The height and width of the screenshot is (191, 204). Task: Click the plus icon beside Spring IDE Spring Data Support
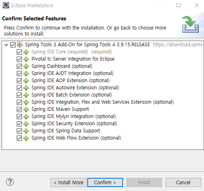tap(26, 131)
